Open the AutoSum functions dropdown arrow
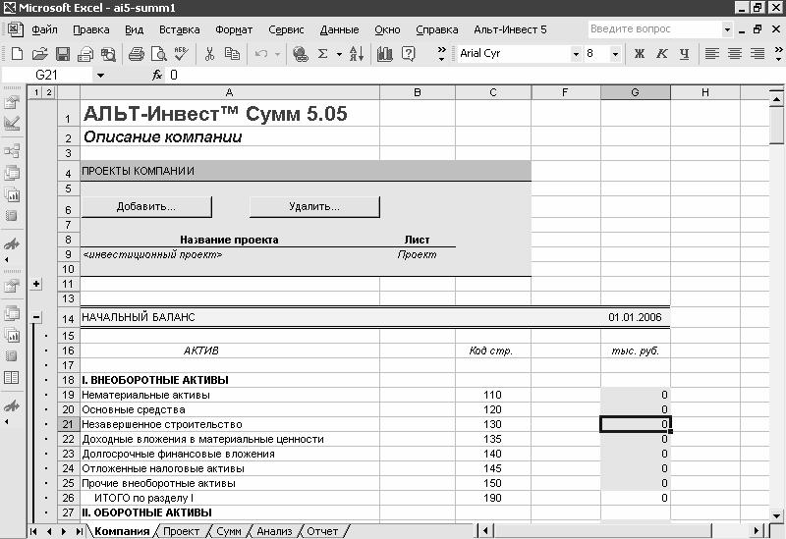Viewport: 786px width, 539px height. [x=339, y=54]
